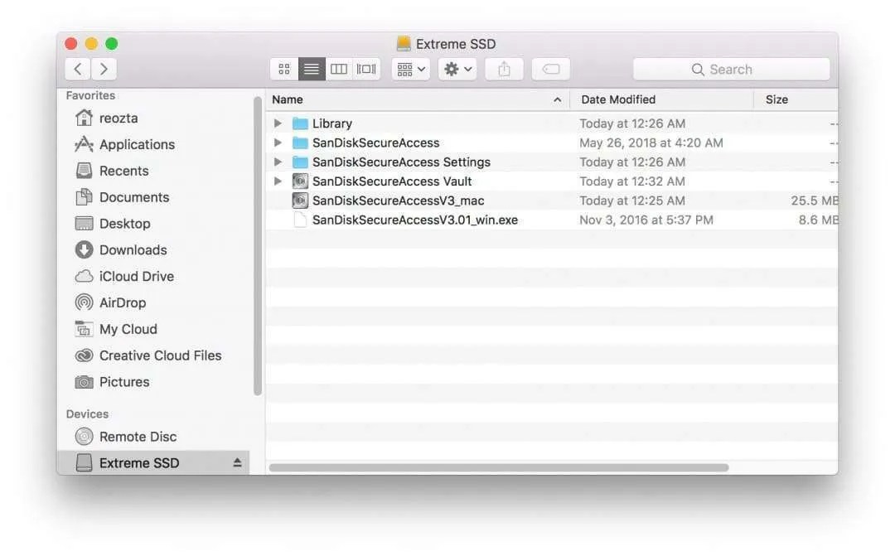Switch to cover flow view
The height and width of the screenshot is (556, 895).
366,69
